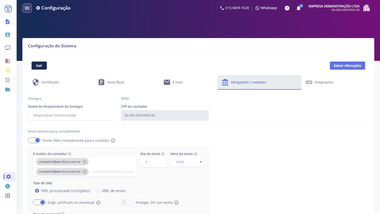Click the T logo in sidebar
Viewport: 380px width, 214px height.
tap(8, 9)
